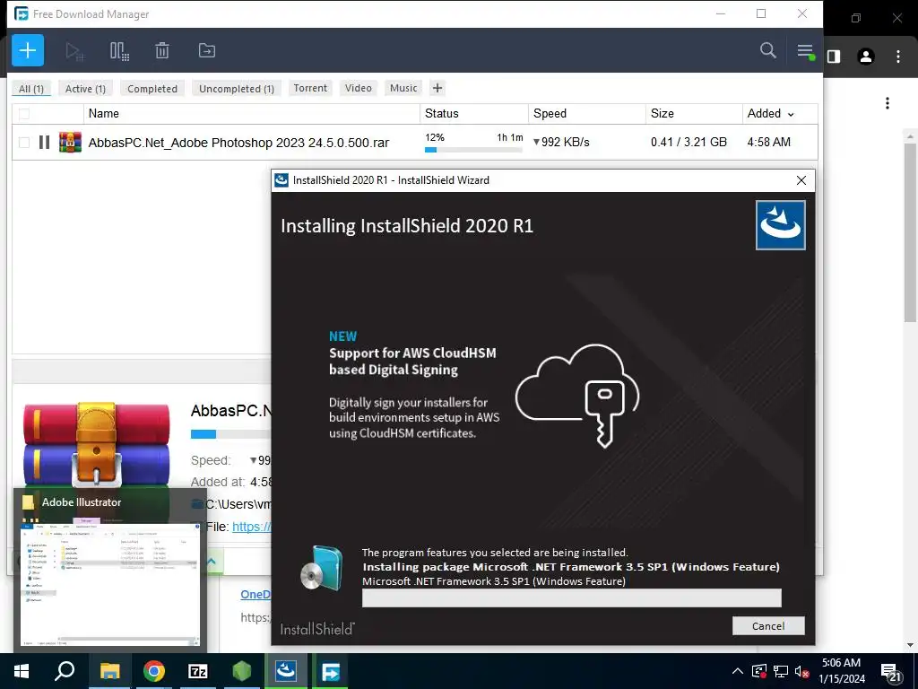The height and width of the screenshot is (689, 918).
Task: Start selected downloads using the play icon
Action: click(x=74, y=51)
